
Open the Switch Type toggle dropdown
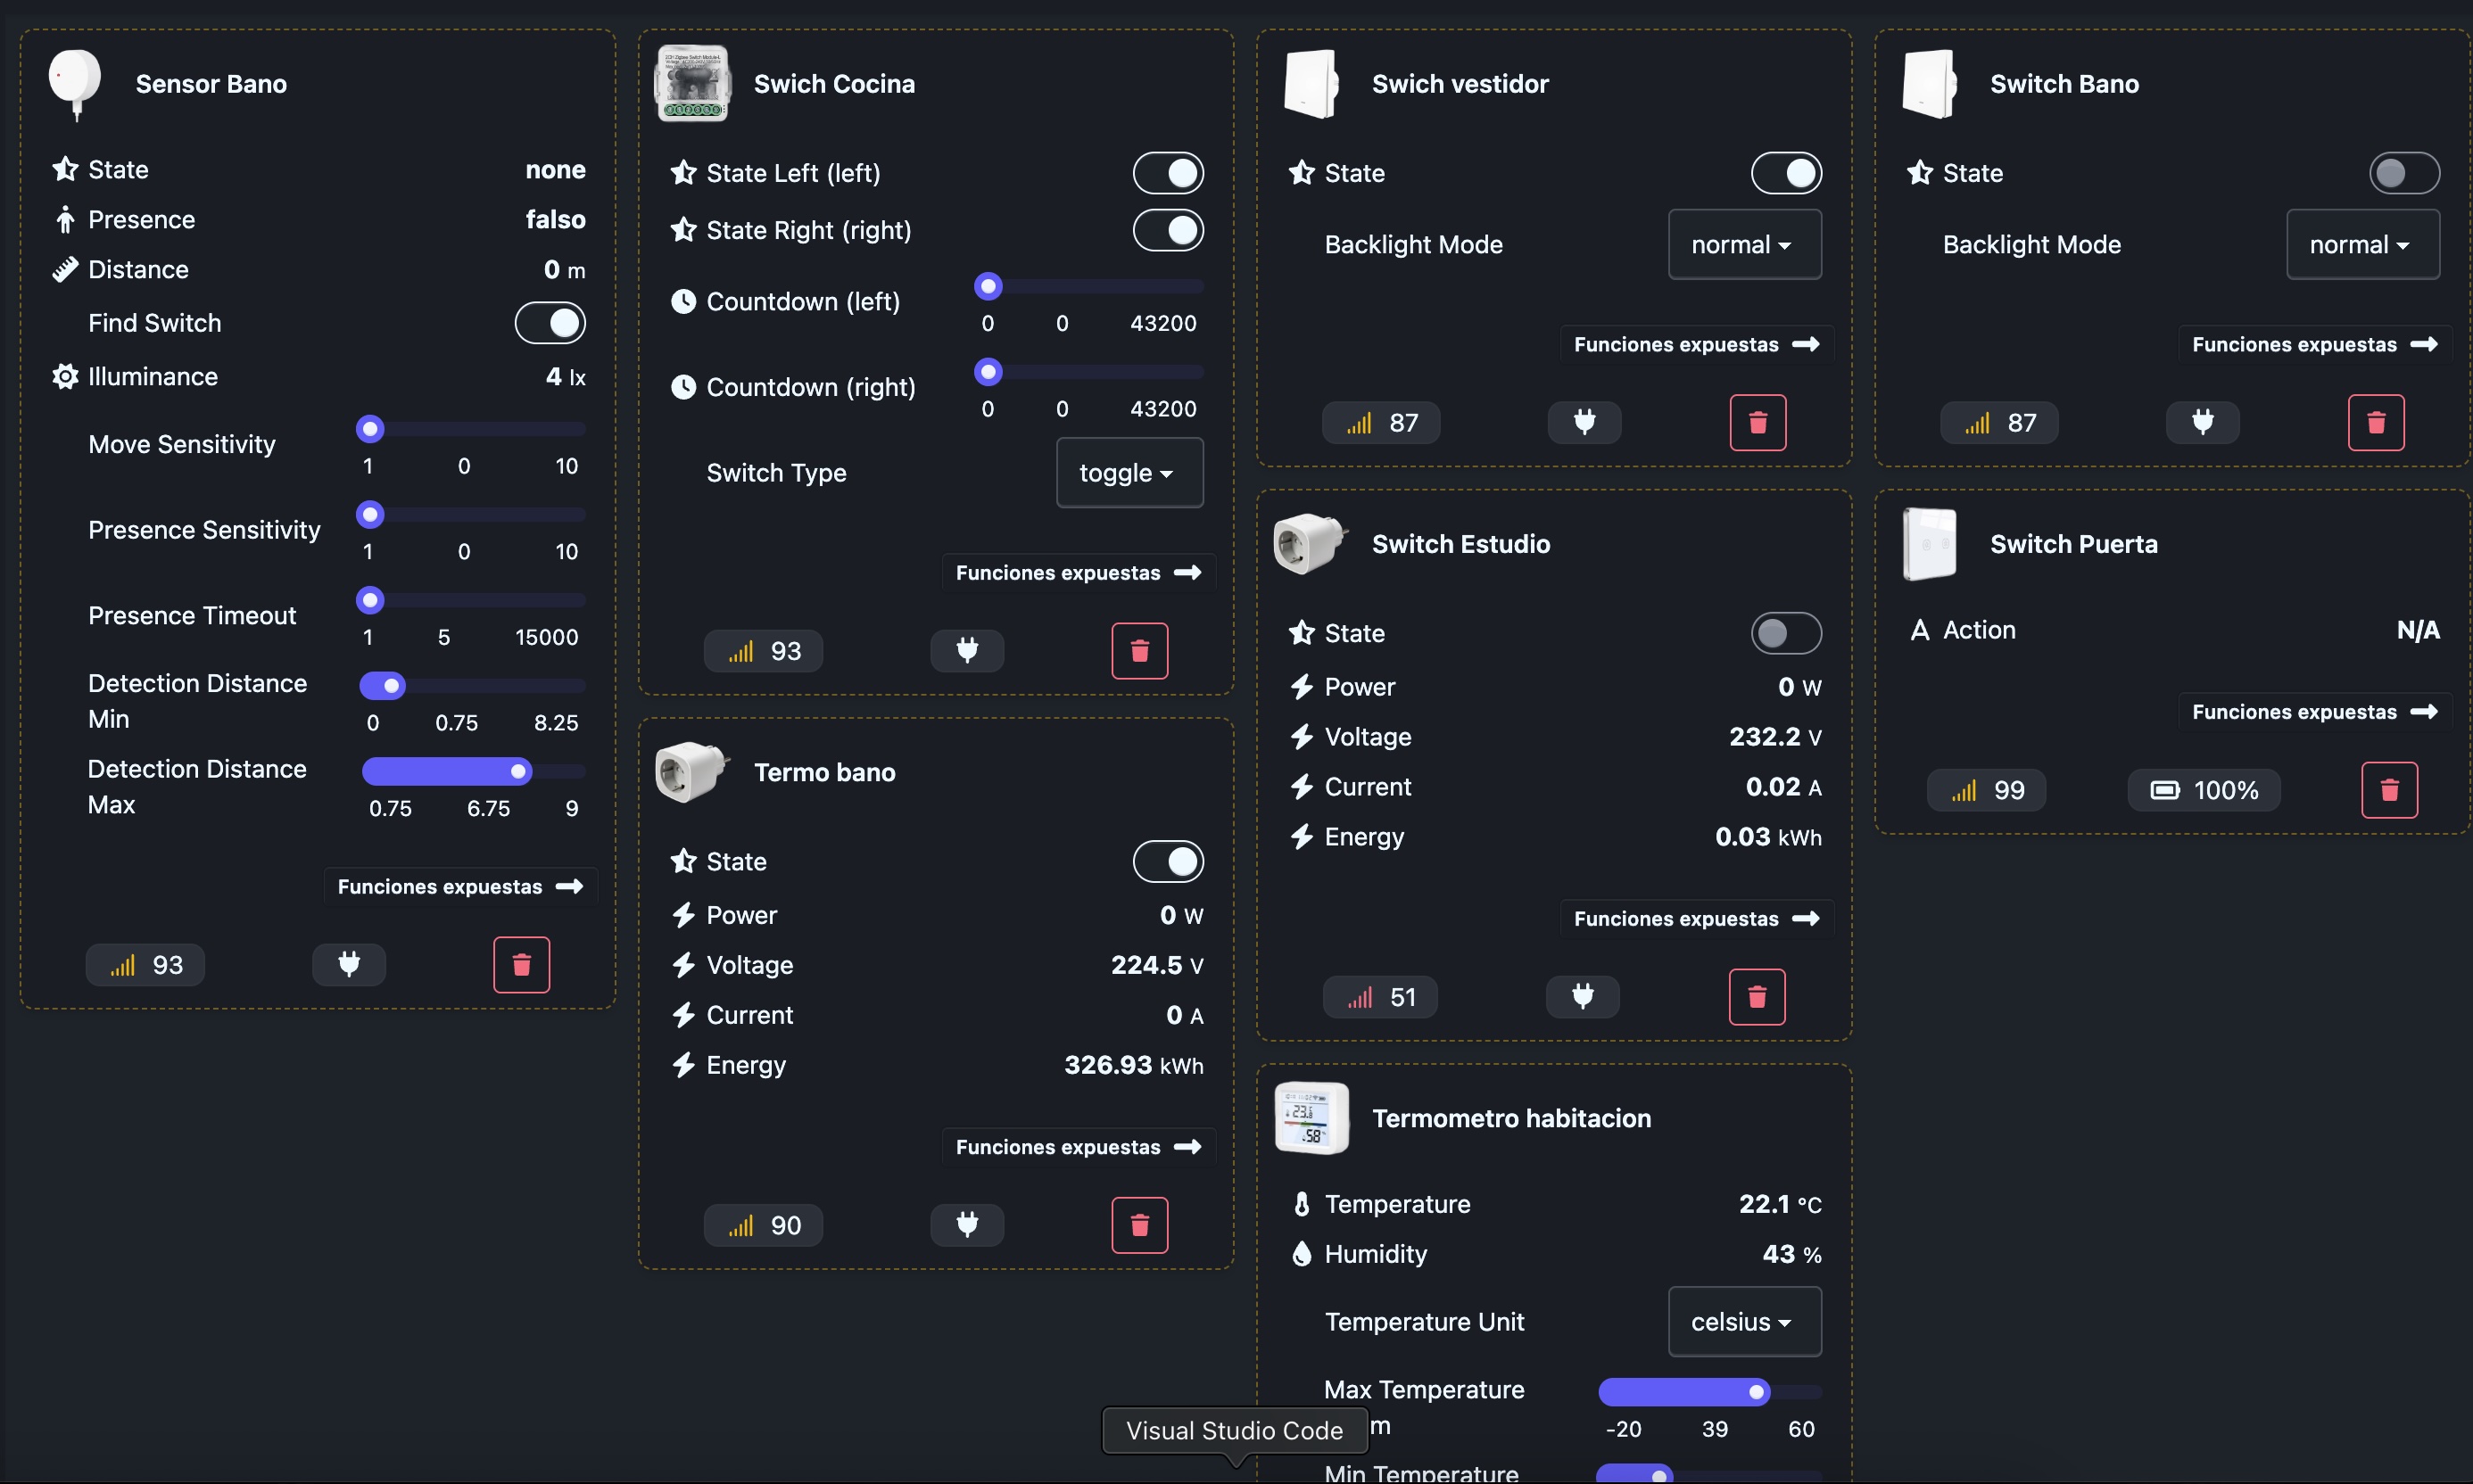tap(1129, 473)
